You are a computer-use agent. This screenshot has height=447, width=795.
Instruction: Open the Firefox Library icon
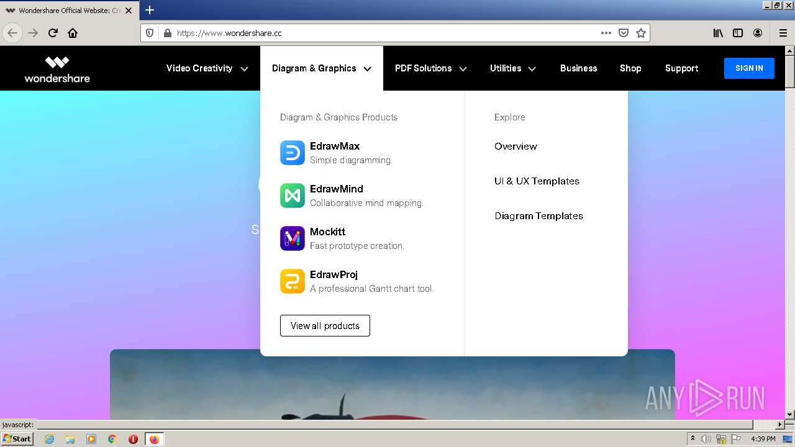718,33
